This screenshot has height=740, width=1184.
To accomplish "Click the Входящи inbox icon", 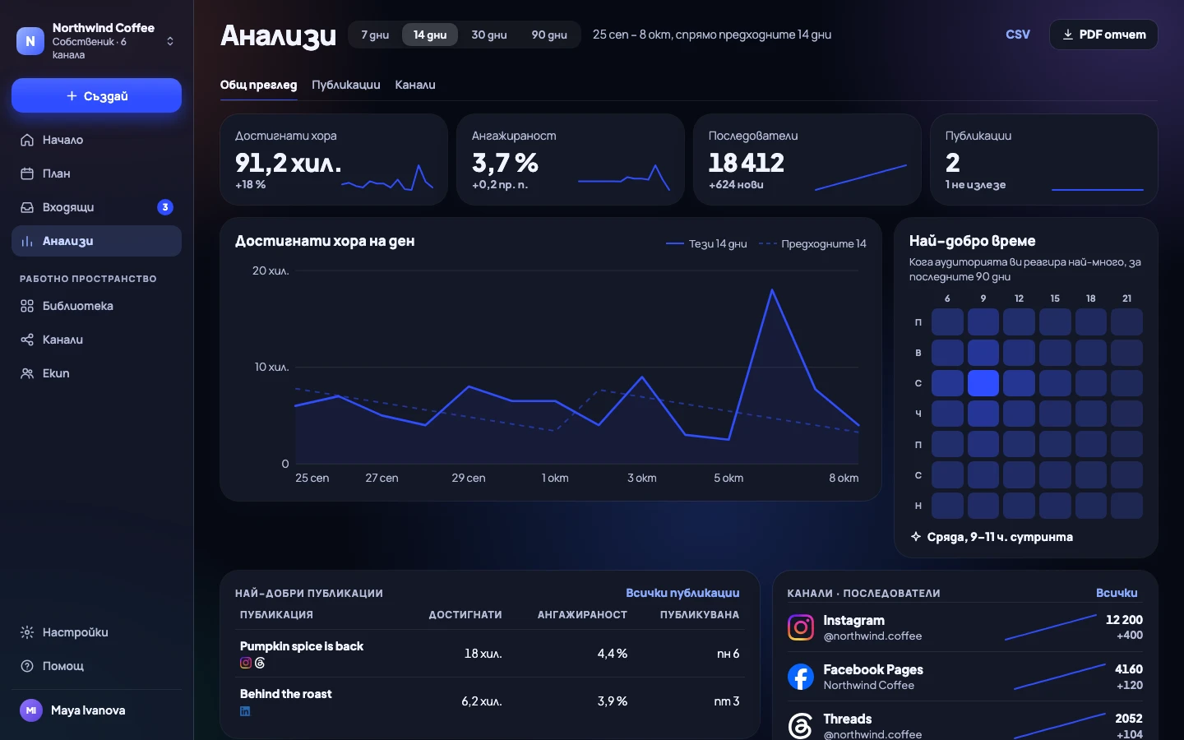I will click(27, 207).
